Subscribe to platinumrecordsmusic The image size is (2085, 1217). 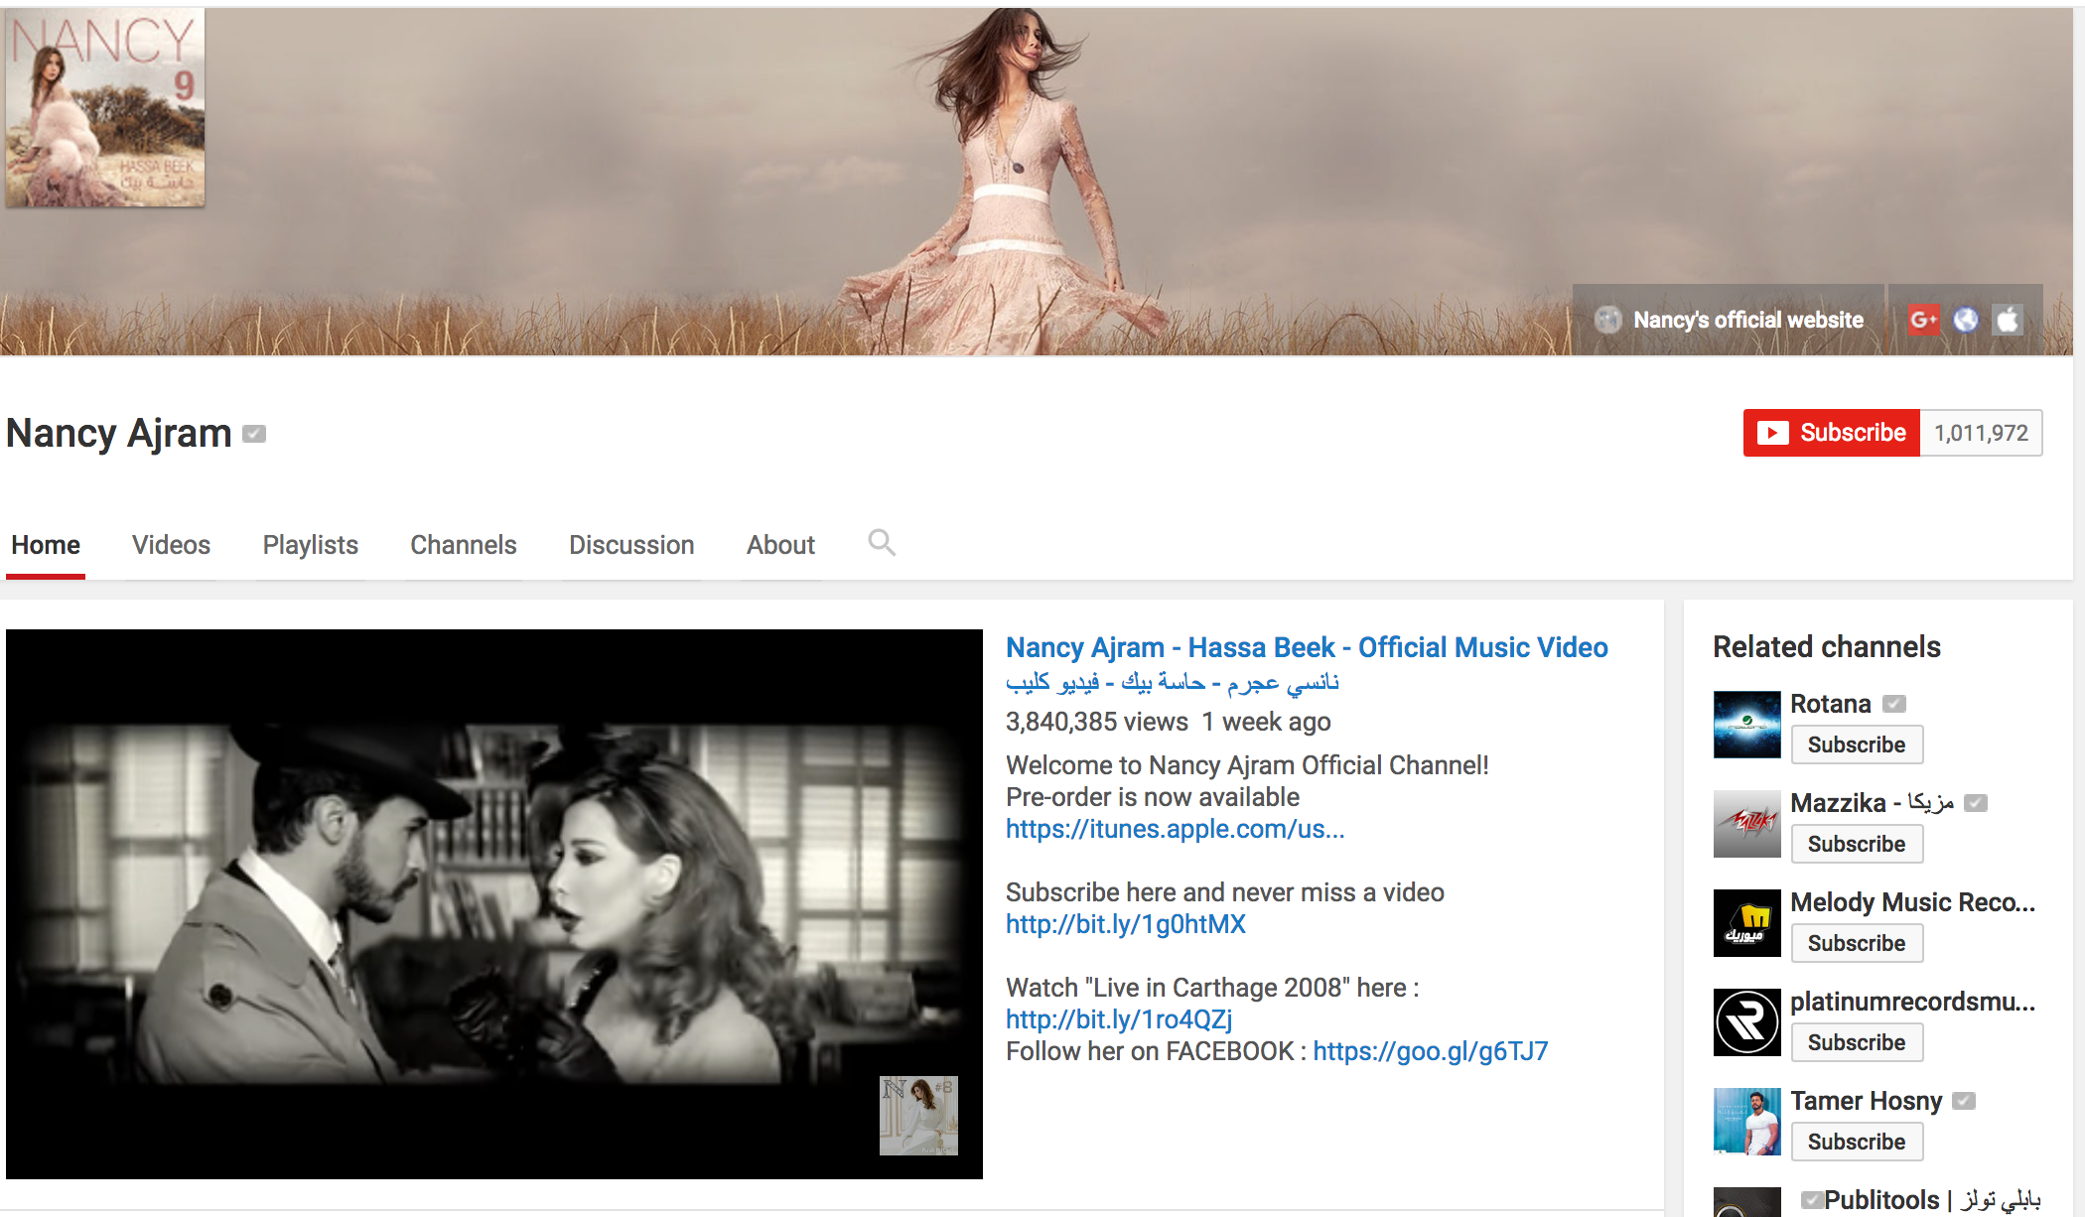pyautogui.click(x=1857, y=1042)
